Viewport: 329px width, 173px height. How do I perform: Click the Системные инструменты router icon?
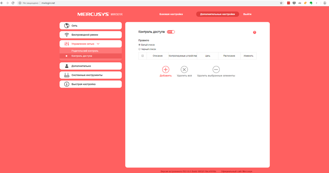pyautogui.click(x=67, y=75)
